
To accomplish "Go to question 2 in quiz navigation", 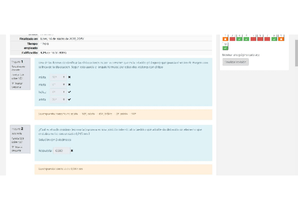I will click(x=232, y=38).
